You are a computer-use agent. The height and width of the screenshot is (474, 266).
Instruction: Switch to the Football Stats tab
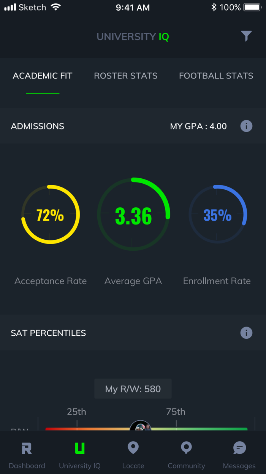216,76
